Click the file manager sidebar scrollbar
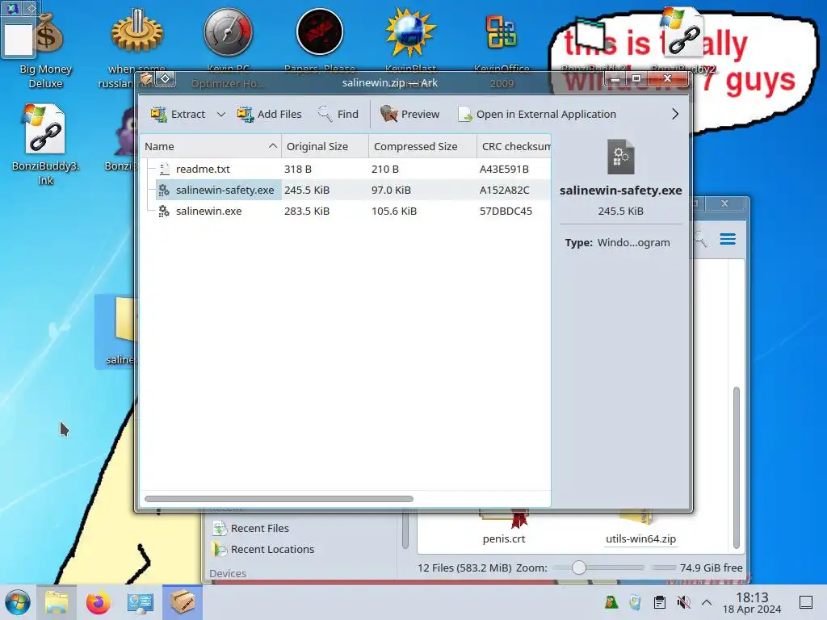Screen dimensions: 827x620 405,530
